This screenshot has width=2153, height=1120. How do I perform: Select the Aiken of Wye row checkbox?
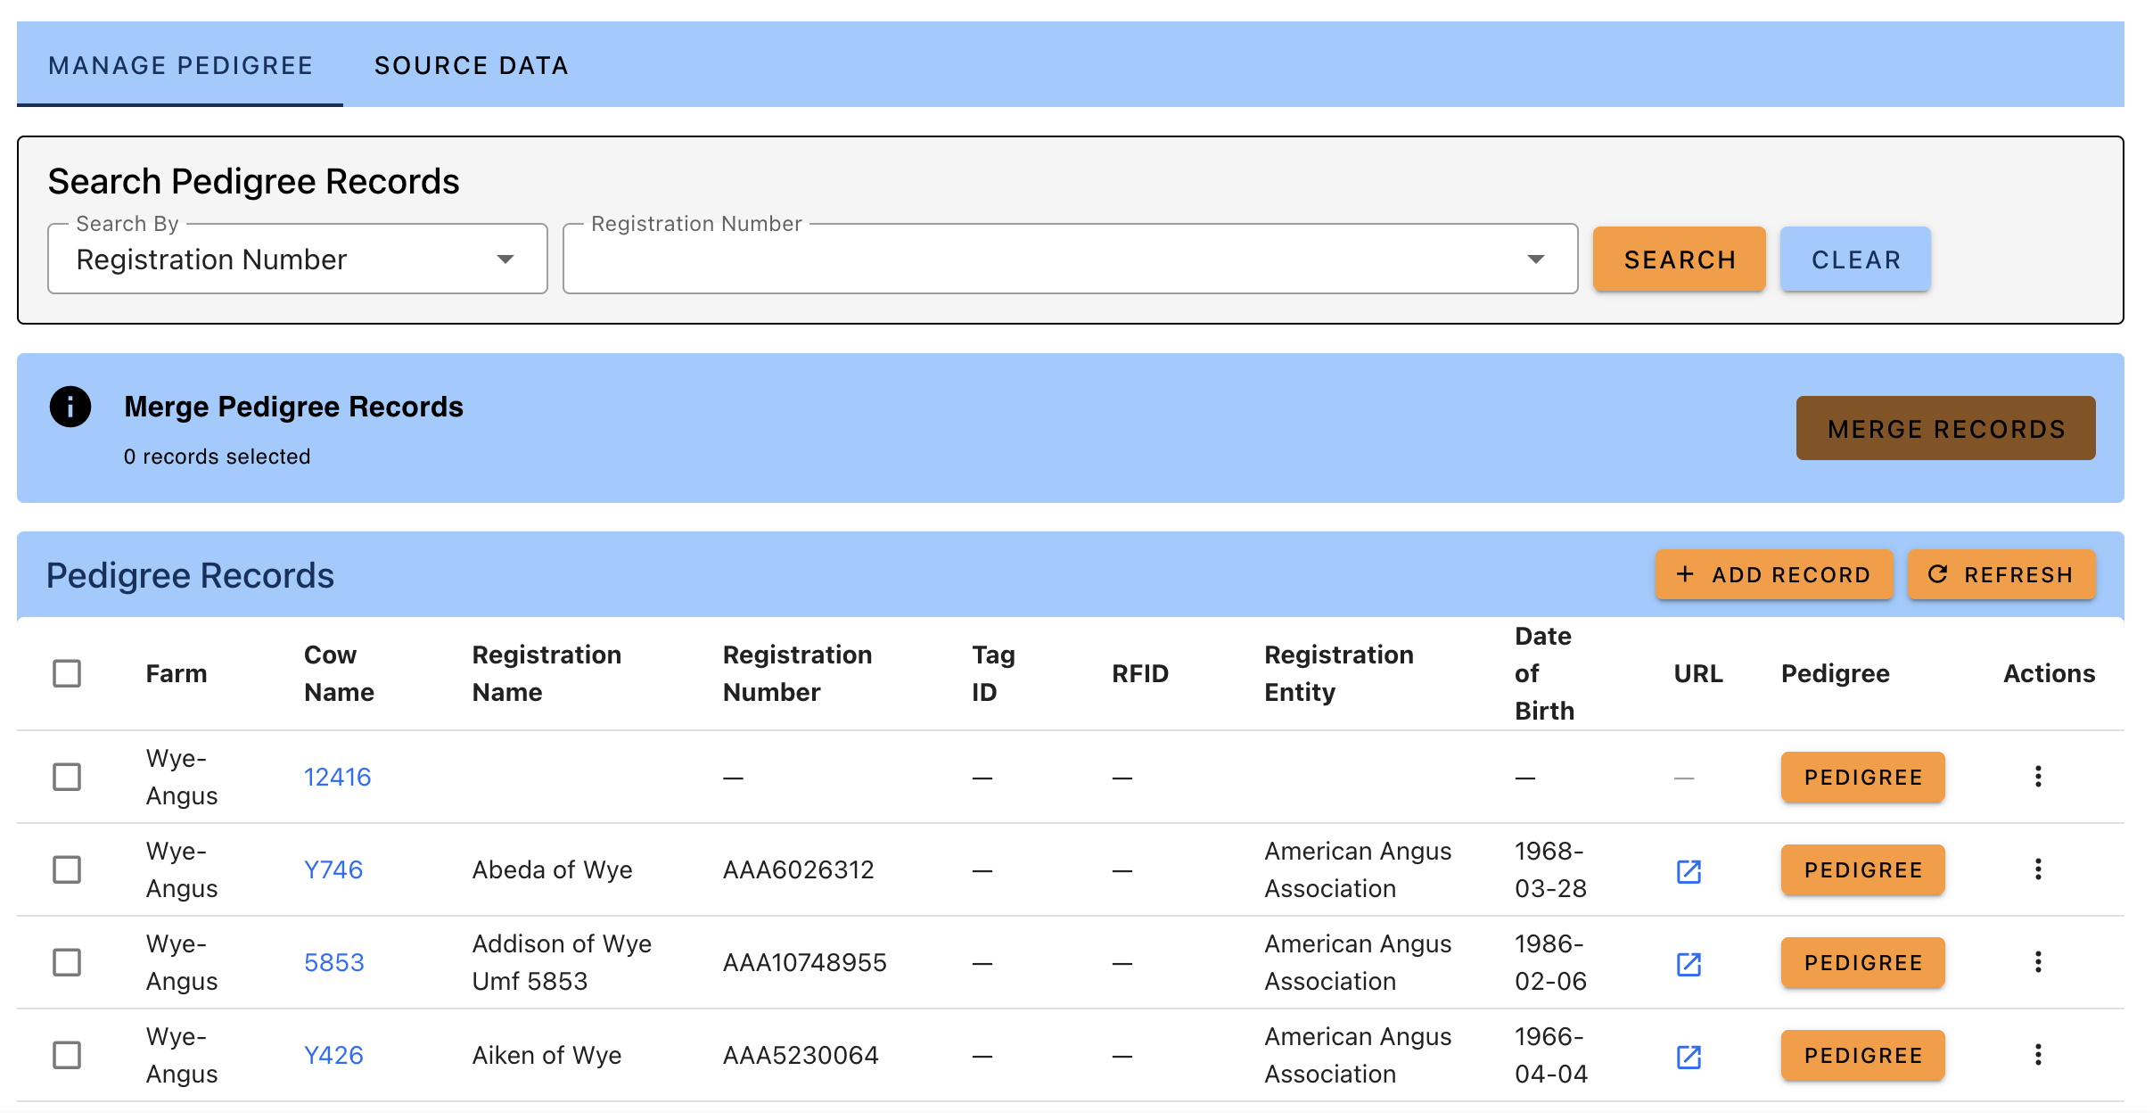67,1055
